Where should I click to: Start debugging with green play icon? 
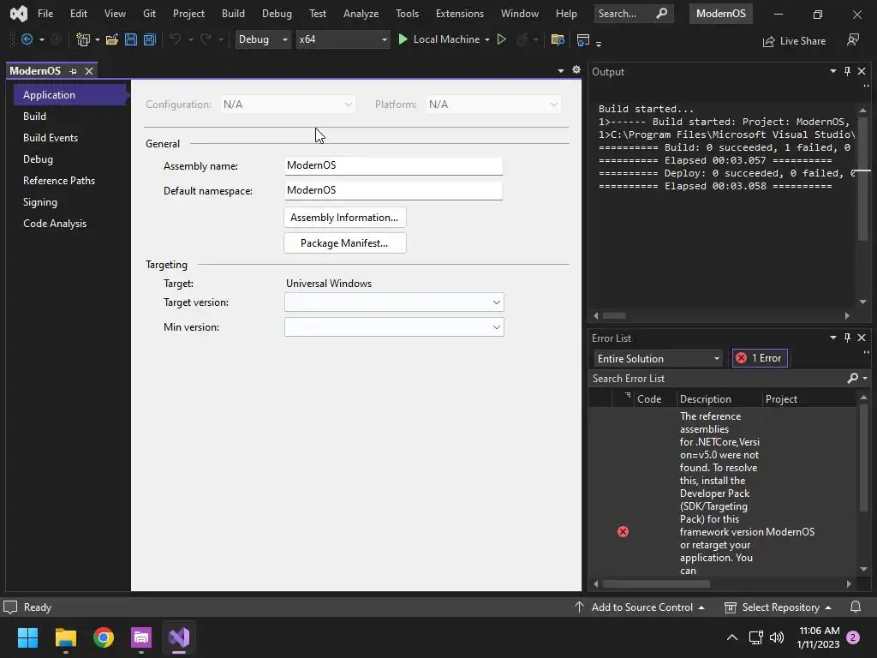403,39
